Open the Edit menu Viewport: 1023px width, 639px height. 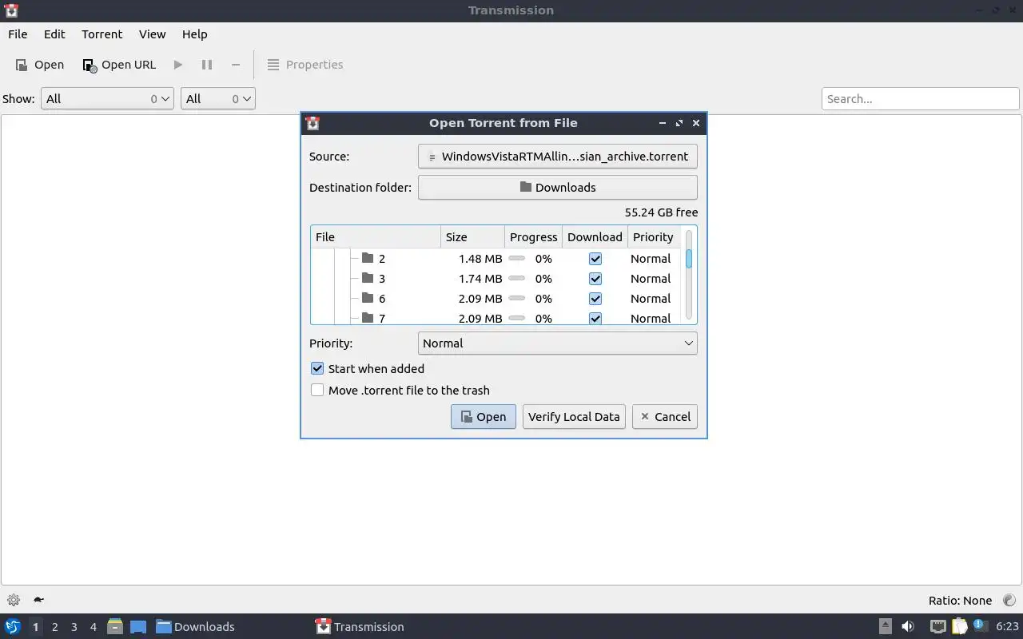click(x=54, y=34)
